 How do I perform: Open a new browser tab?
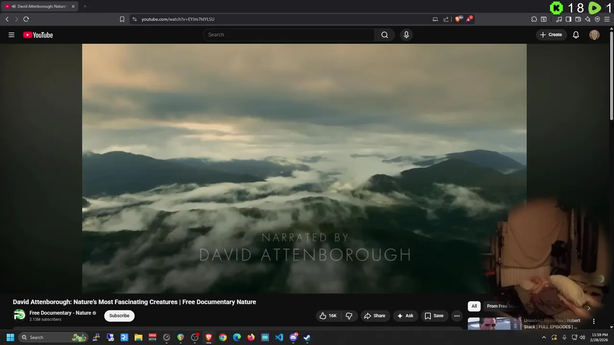tap(85, 6)
